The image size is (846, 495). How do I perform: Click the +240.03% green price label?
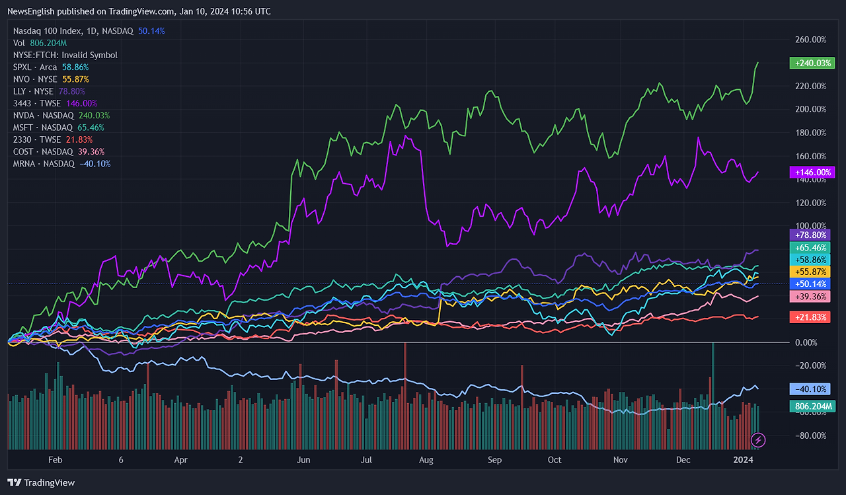[812, 63]
